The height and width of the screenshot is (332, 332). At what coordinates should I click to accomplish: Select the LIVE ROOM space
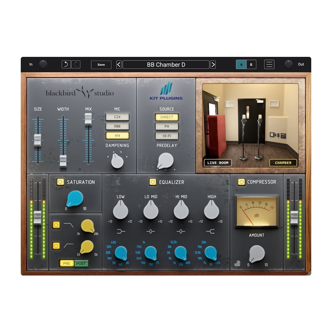217,163
